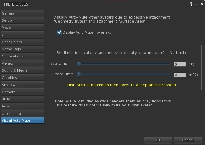Go to the Name Tags tab
This screenshot has height=145, width=205.
point(22,49)
